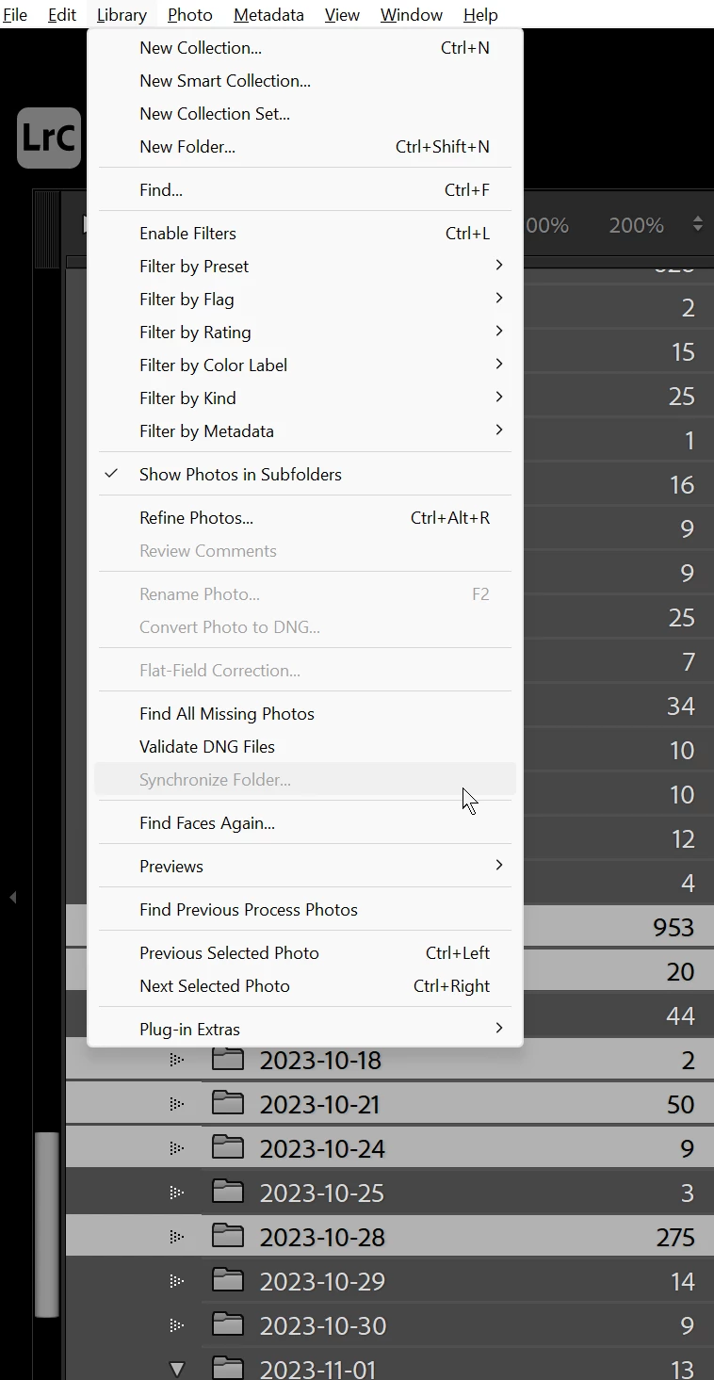Click the up-down stepper arrows beside 200%
This screenshot has width=714, height=1380.
[697, 224]
